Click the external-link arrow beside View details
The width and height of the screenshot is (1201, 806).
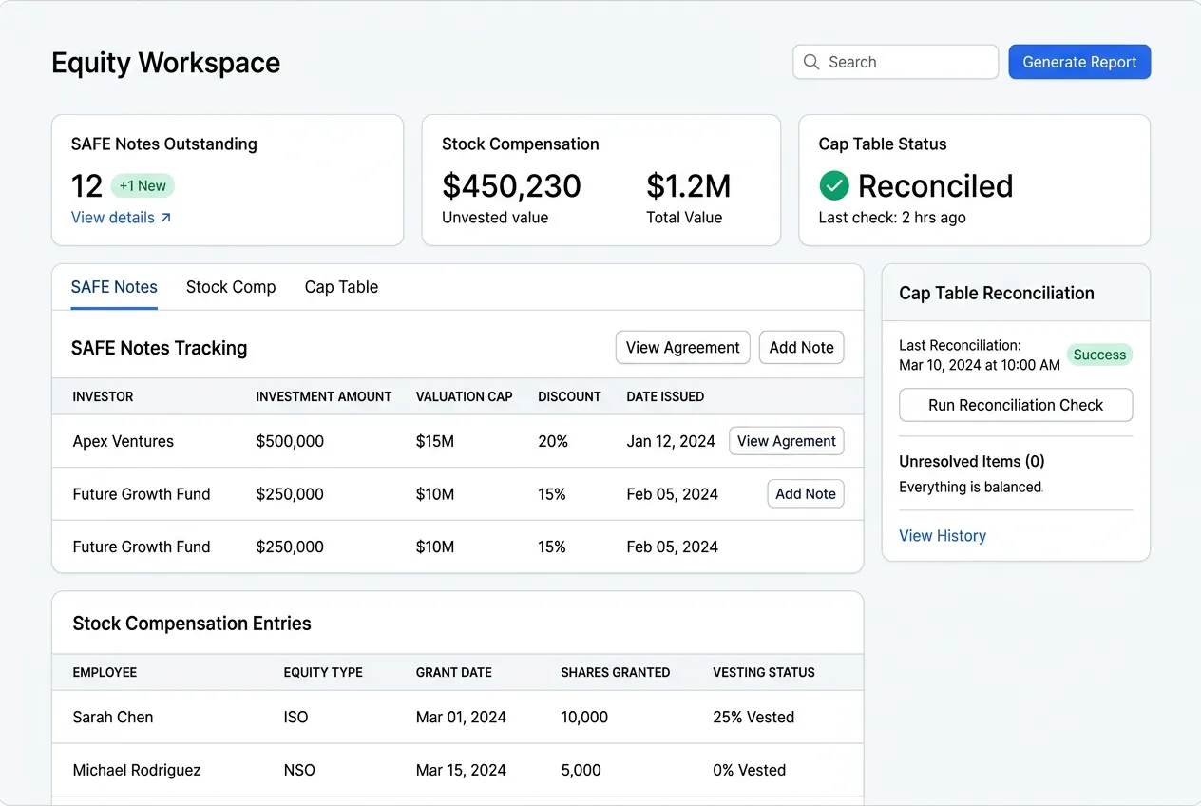coord(164,217)
